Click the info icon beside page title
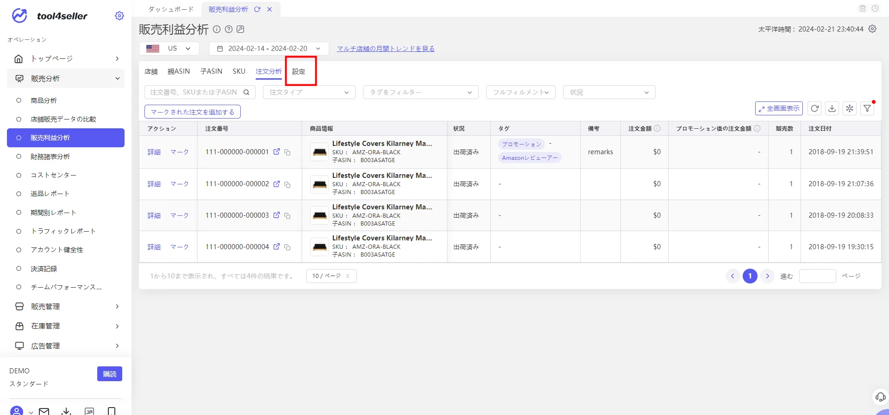This screenshot has height=415, width=889. coord(217,29)
